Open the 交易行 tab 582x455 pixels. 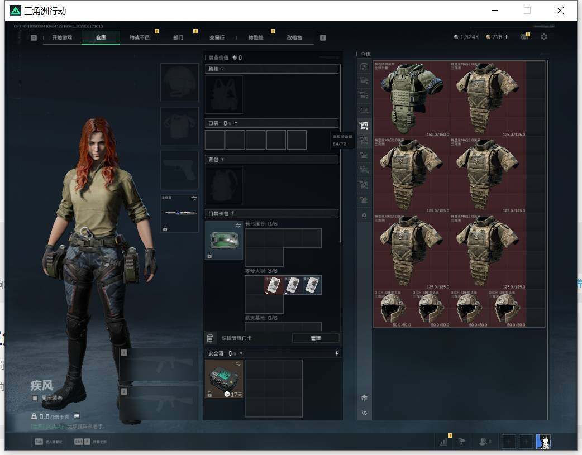(x=217, y=37)
